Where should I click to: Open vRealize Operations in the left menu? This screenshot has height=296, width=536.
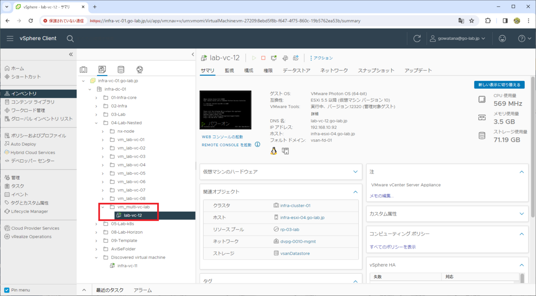31,237
